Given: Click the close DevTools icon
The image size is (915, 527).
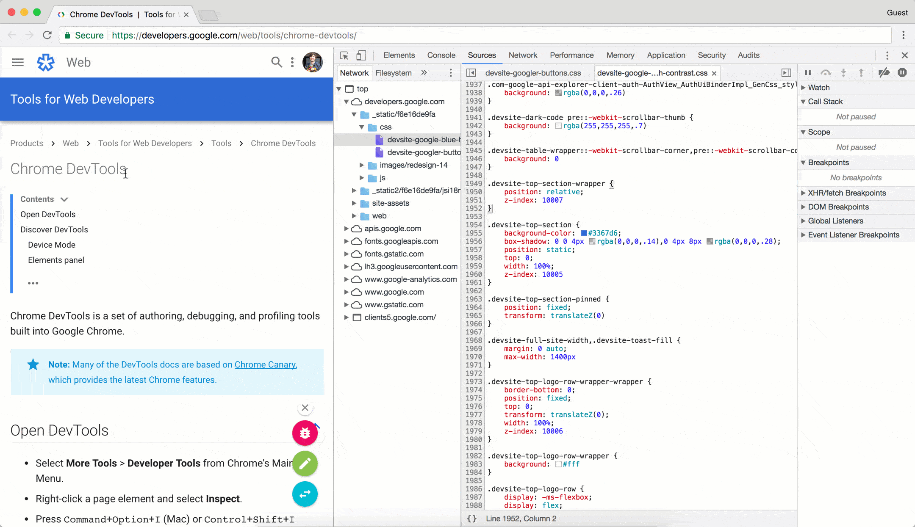Looking at the screenshot, I should point(904,55).
